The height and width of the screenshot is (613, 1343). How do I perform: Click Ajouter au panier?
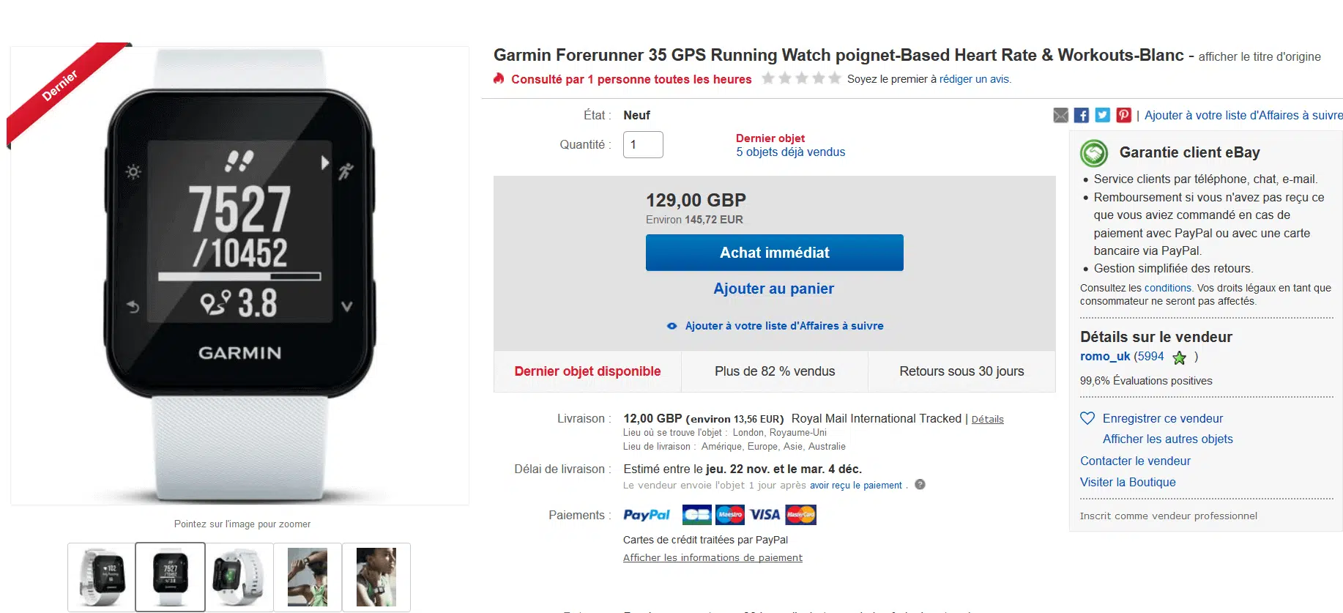773,289
